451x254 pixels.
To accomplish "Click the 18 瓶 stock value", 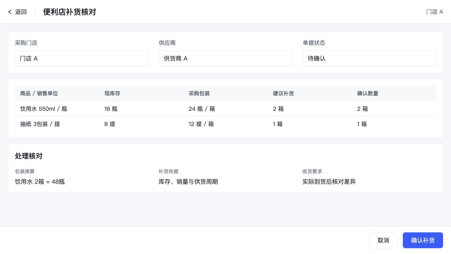I will (111, 109).
